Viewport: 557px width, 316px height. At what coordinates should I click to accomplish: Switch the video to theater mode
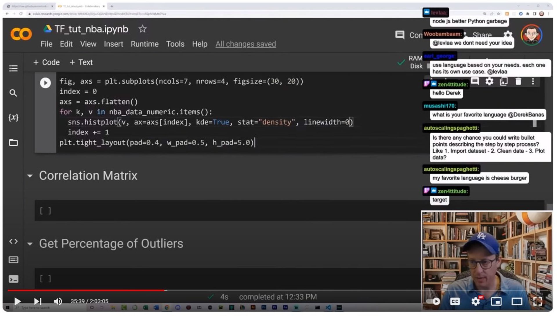pos(517,302)
